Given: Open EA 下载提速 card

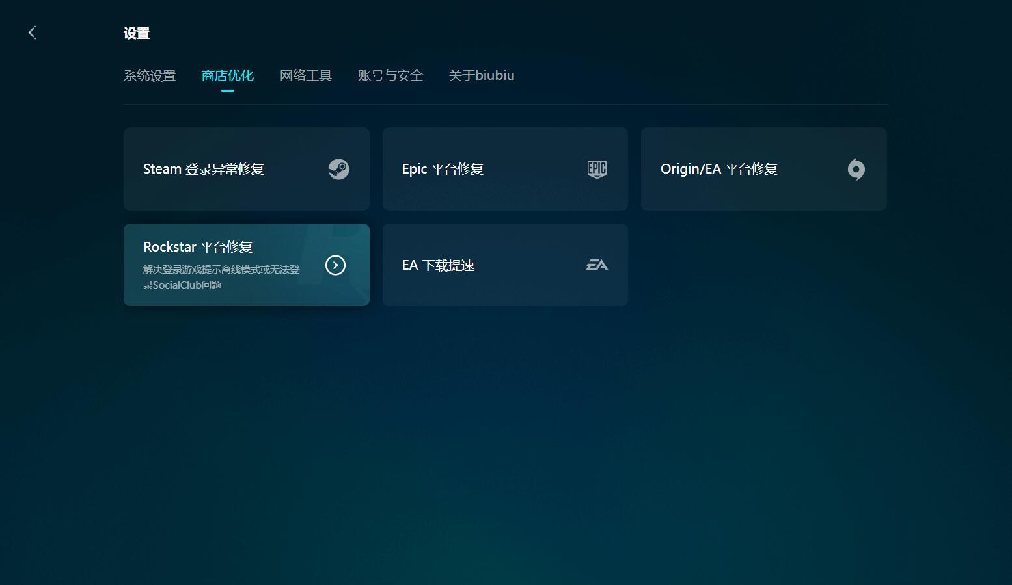Looking at the screenshot, I should pyautogui.click(x=505, y=265).
